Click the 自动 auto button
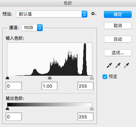The width and height of the screenshot is (136, 127). 118,39
